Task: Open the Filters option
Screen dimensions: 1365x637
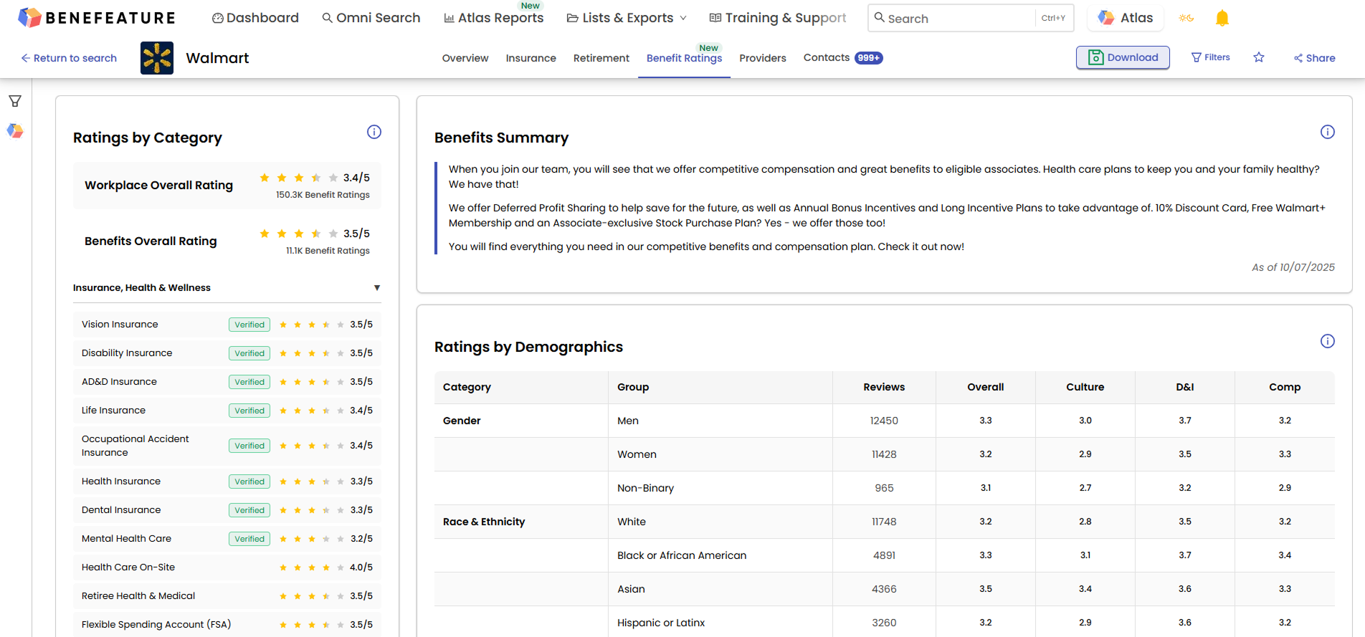Action: pos(1210,57)
